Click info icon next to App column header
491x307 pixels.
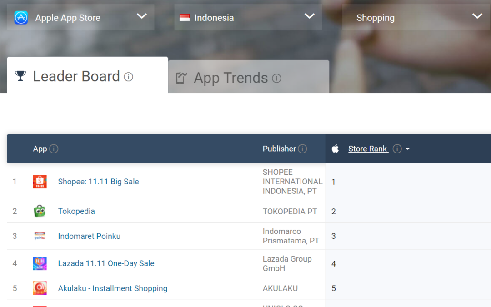pyautogui.click(x=54, y=149)
